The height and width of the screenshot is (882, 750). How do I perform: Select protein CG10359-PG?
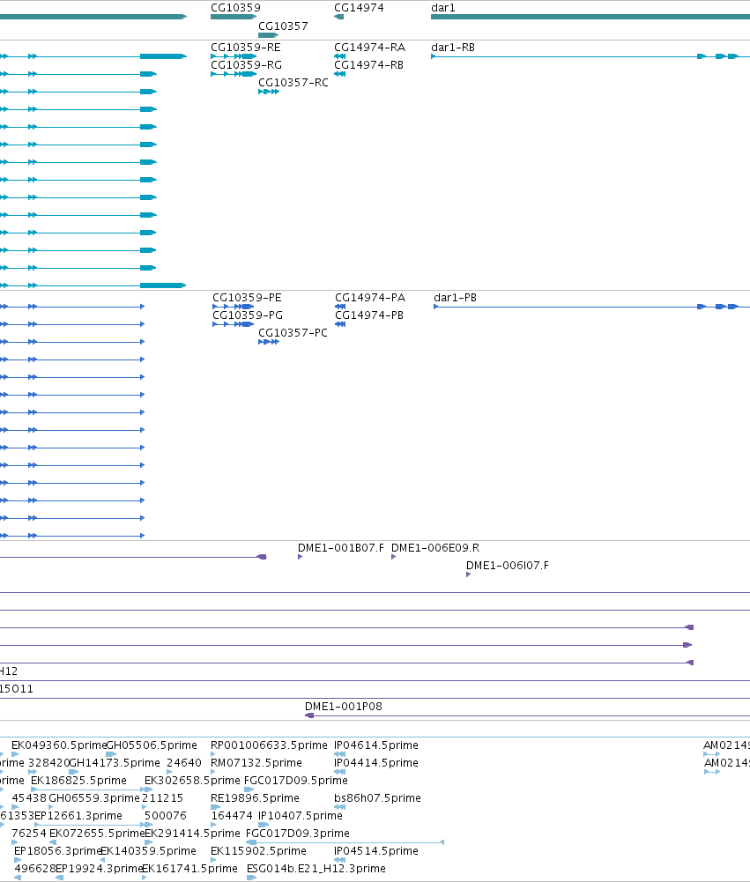(248, 315)
